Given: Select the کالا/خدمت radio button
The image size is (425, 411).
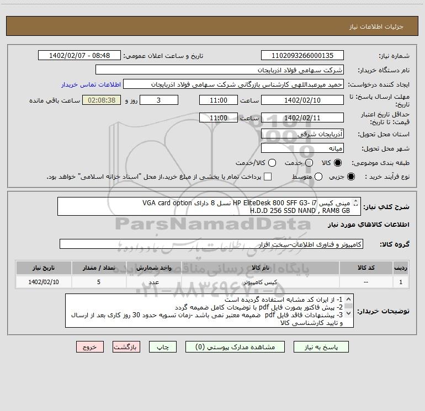Looking at the screenshot, I should tap(272, 163).
